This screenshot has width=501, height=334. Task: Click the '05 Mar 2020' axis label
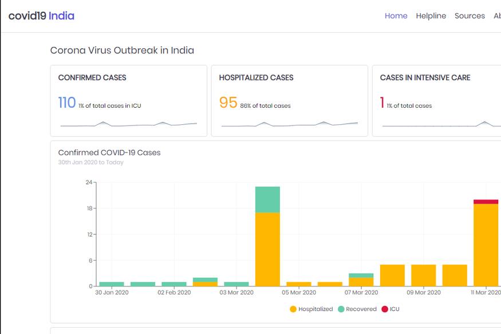(x=299, y=292)
